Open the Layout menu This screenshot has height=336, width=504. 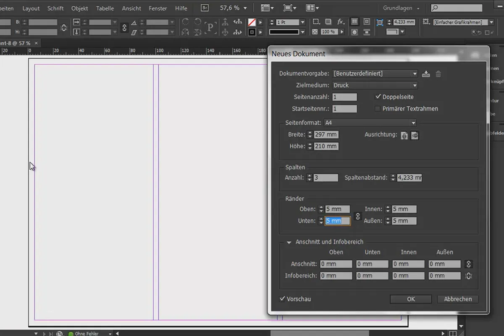tap(31, 8)
